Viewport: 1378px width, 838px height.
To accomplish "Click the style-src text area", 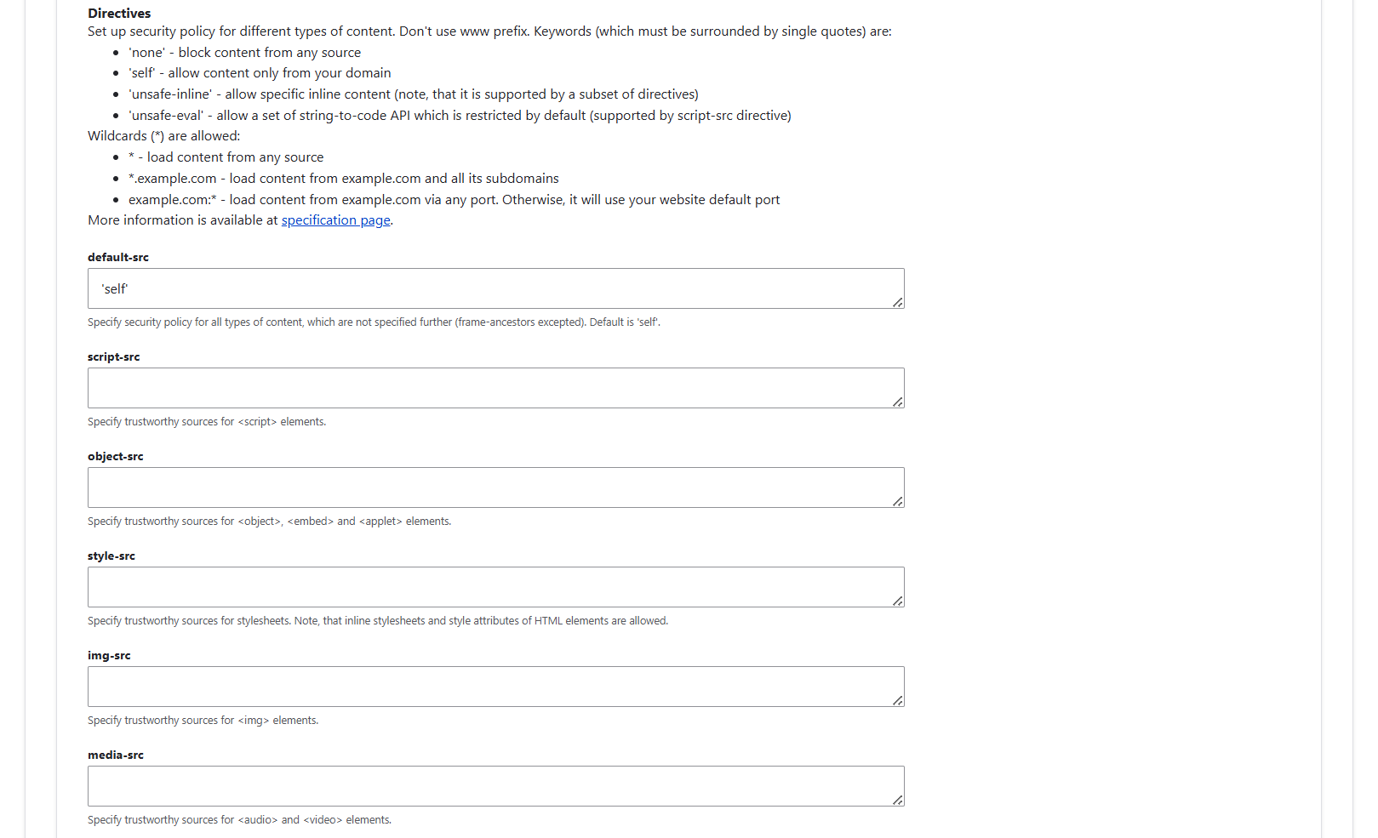I will pyautogui.click(x=495, y=587).
